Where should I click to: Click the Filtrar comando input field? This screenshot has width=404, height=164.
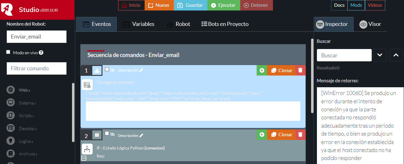point(37,68)
